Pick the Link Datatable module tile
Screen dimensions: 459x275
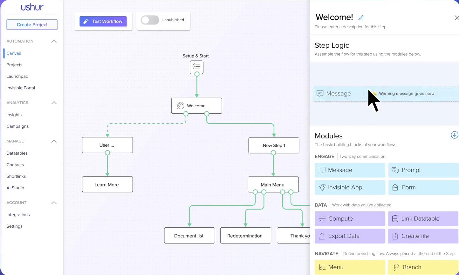(423, 219)
